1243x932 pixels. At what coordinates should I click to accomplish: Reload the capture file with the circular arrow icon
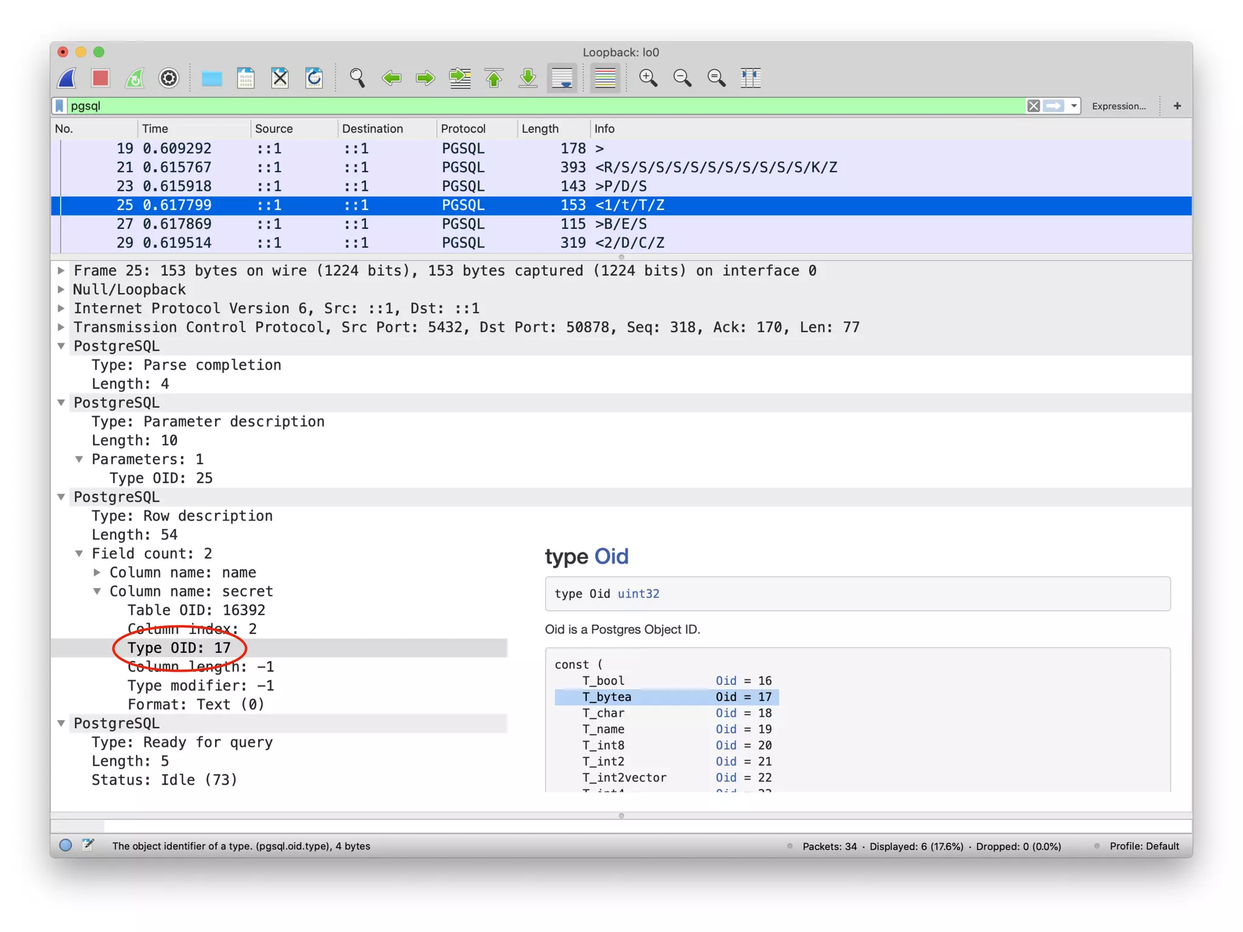[314, 78]
